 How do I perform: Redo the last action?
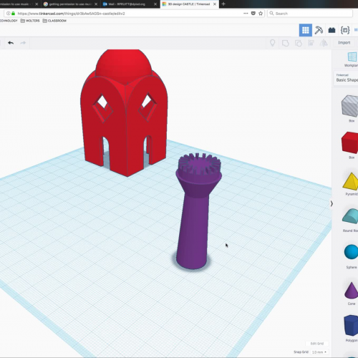point(23,43)
